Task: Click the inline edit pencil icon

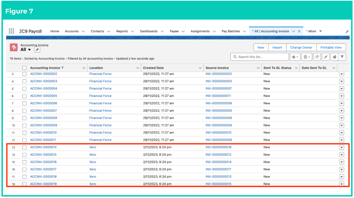Action: click(x=326, y=57)
